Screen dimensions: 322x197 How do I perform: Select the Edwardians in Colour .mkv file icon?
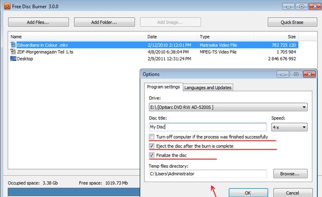pos(13,45)
